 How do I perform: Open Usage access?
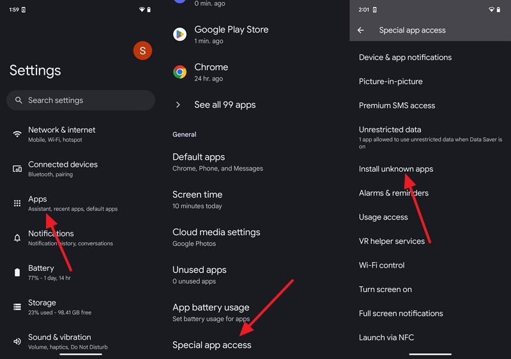click(430, 217)
